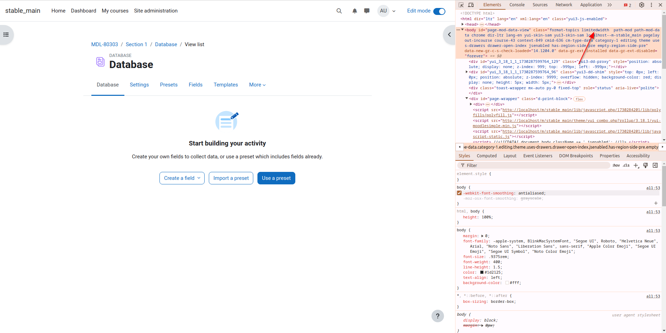This screenshot has width=666, height=333.
Task: Open the block drawer chevron
Action: [449, 35]
